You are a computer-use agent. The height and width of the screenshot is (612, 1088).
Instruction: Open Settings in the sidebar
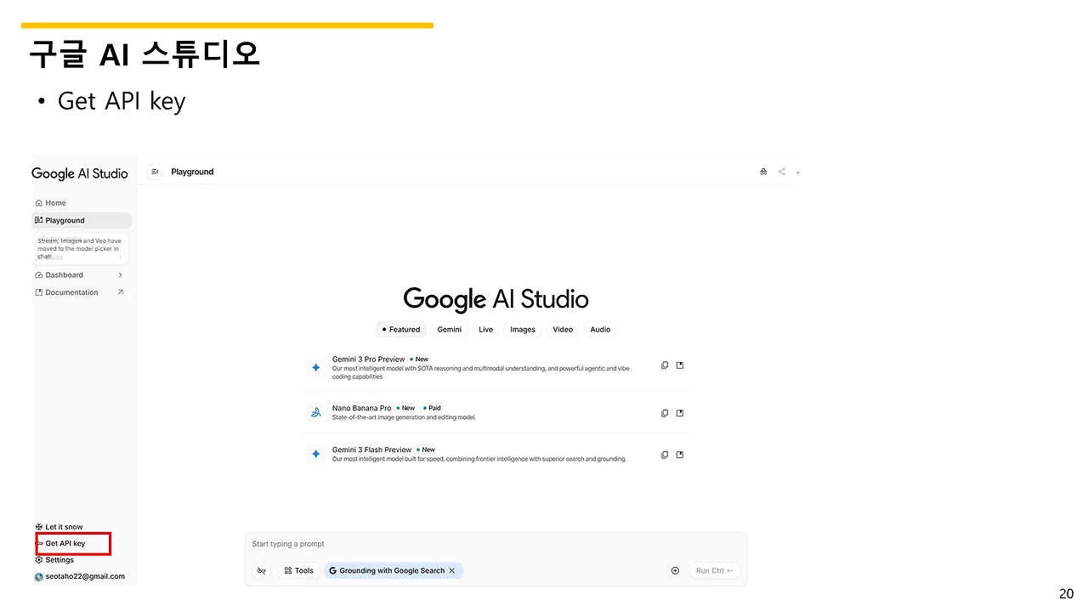[54, 560]
